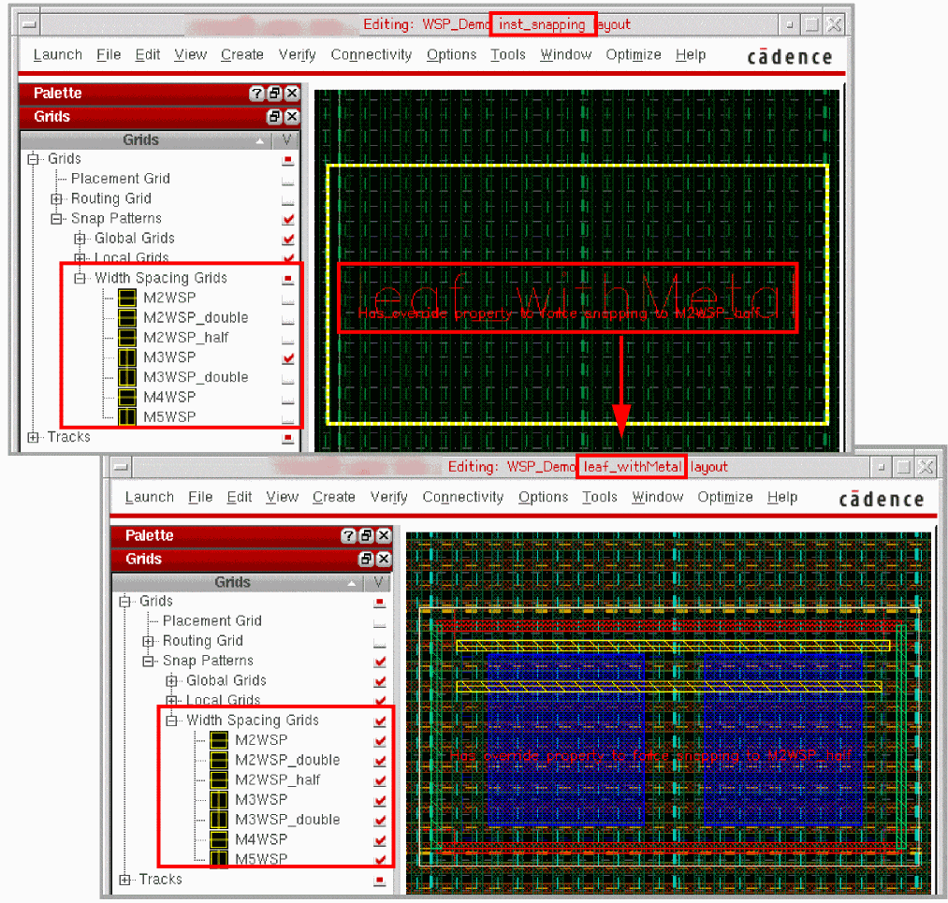Click M2WSP_double grid icon in leaf_withMetal window
The width and height of the screenshot is (948, 903).
click(x=219, y=760)
